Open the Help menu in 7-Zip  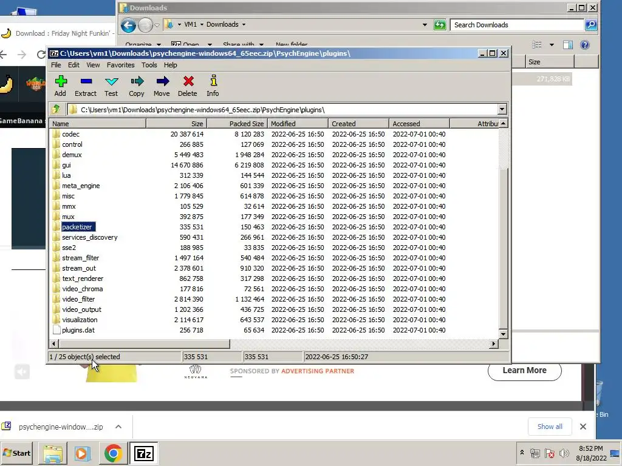[x=170, y=65]
